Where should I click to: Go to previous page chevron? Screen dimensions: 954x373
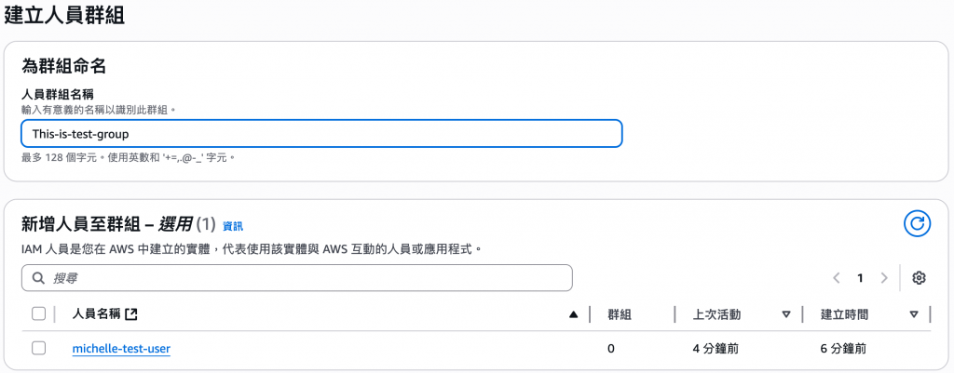837,278
